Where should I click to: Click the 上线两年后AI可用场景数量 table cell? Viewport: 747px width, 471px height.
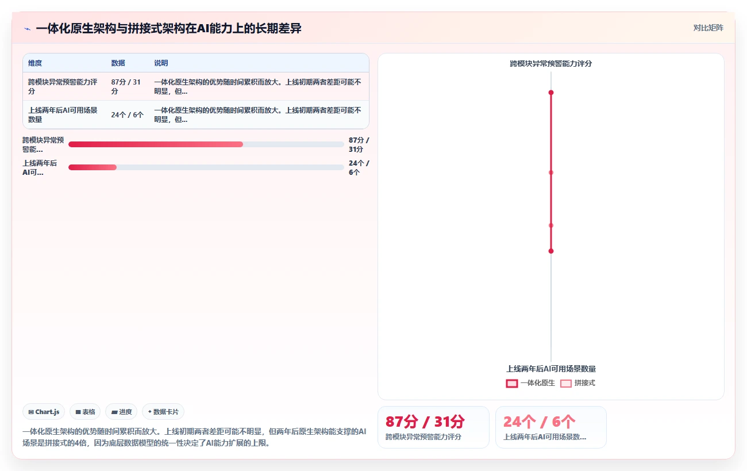tap(64, 115)
